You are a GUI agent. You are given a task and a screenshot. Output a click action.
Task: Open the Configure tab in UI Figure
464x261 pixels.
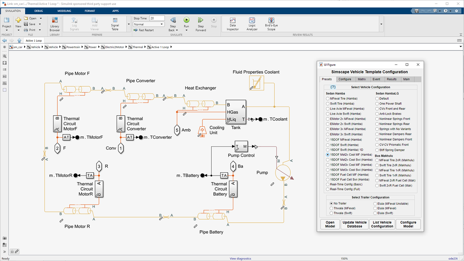click(x=345, y=79)
